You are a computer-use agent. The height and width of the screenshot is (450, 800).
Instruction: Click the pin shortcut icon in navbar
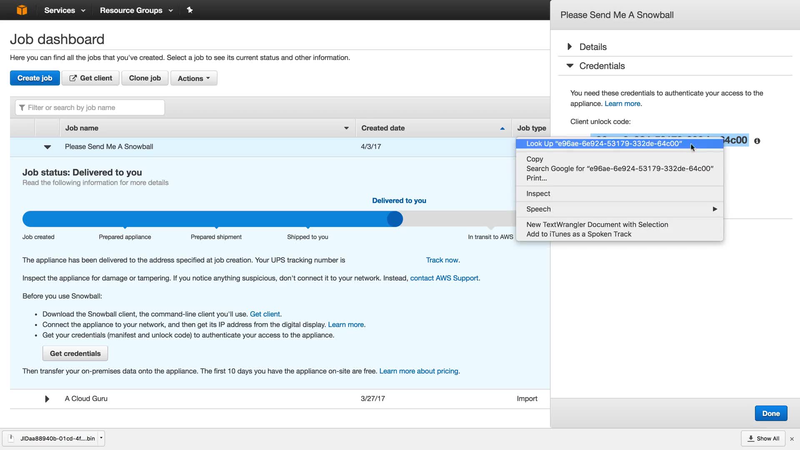click(x=190, y=10)
